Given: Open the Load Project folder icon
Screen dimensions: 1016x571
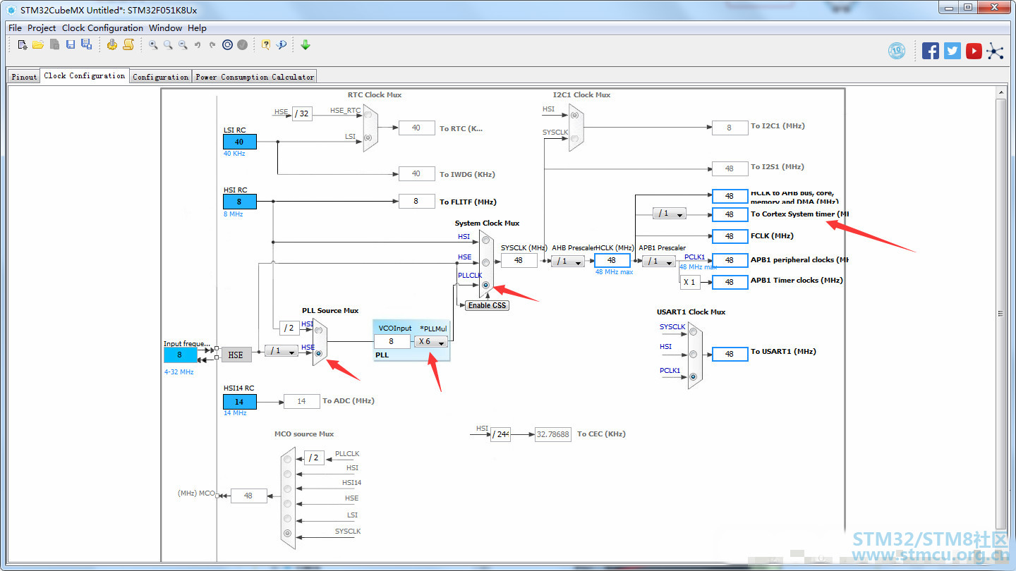Looking at the screenshot, I should [x=38, y=44].
